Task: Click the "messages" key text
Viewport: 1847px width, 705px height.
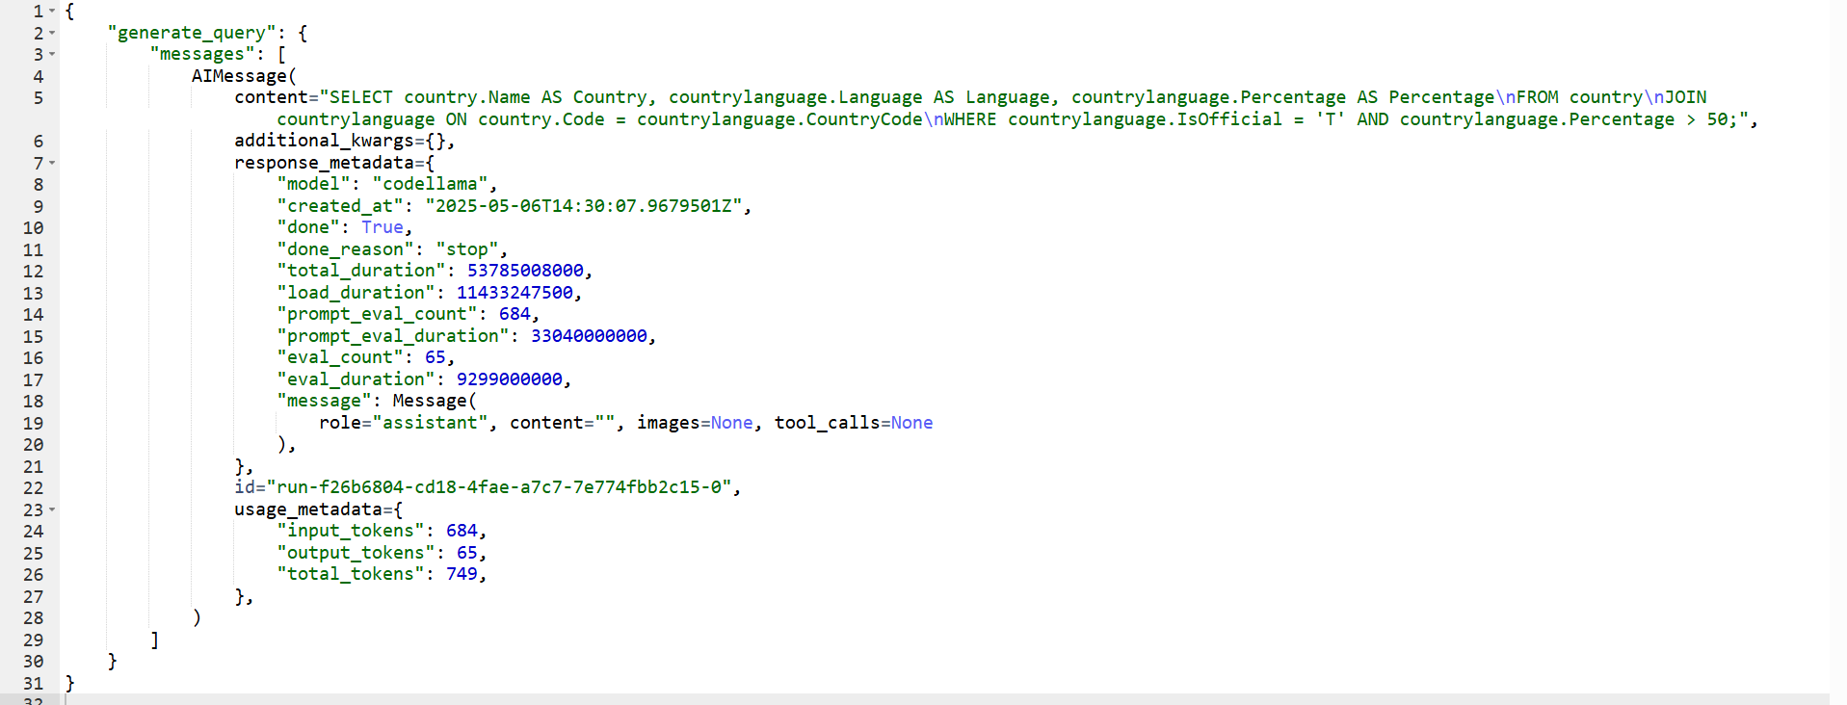Action: pyautogui.click(x=202, y=54)
